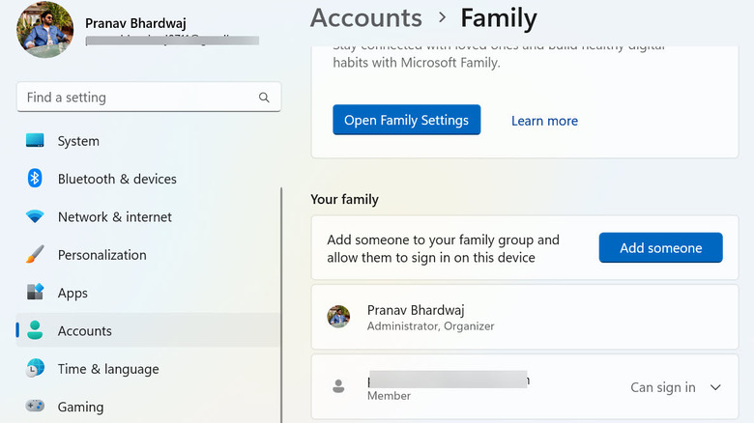Click the Personalization paintbrush icon
Screen dimensions: 754x423
(x=35, y=255)
